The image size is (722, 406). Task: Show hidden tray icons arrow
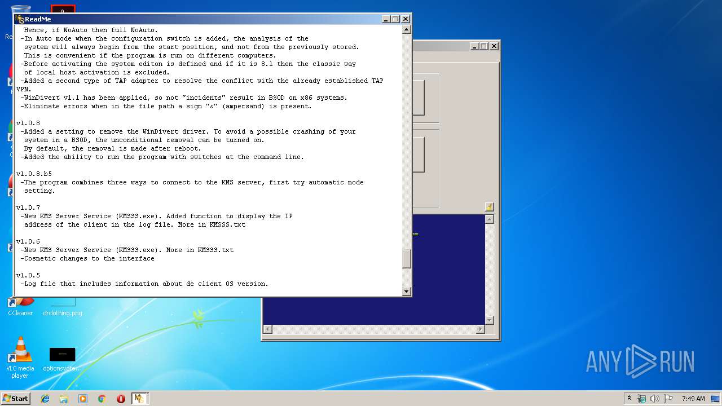pos(629,399)
